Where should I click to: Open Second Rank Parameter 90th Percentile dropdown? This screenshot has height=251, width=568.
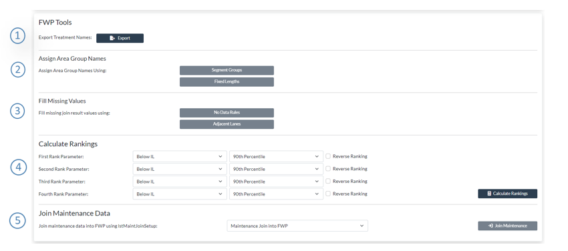(276, 169)
